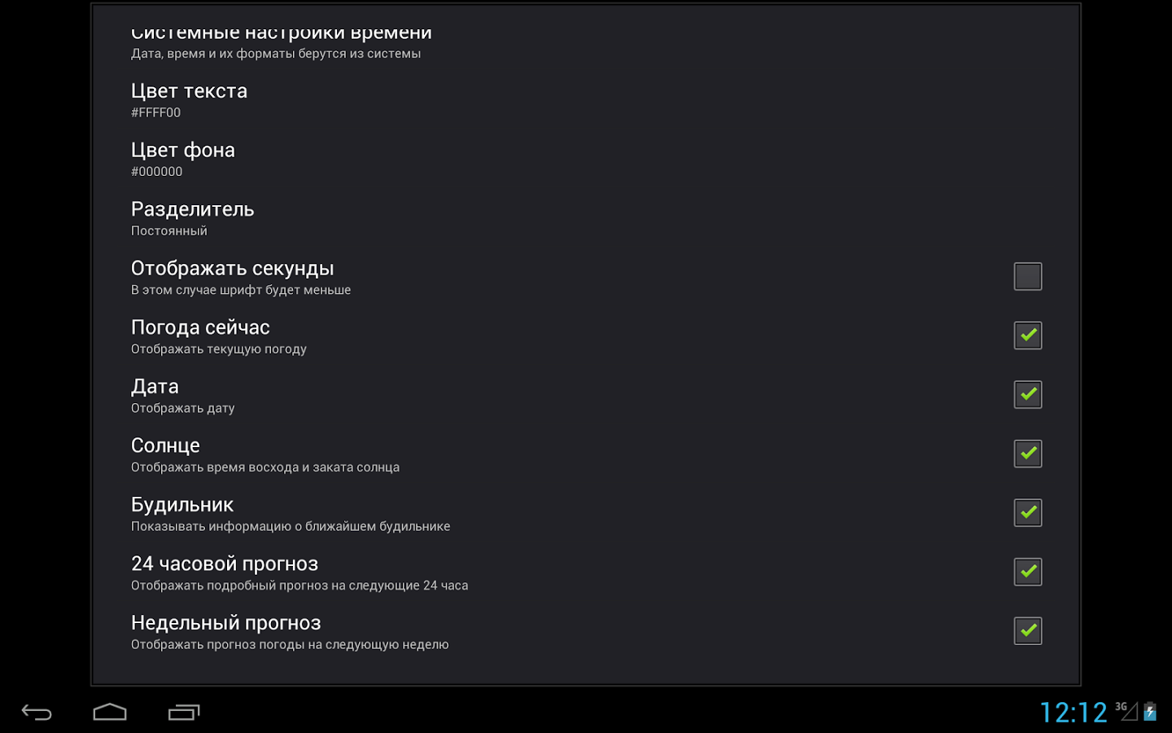Open Цвет фона background color setting
Image resolution: width=1172 pixels, height=733 pixels.
coord(586,159)
